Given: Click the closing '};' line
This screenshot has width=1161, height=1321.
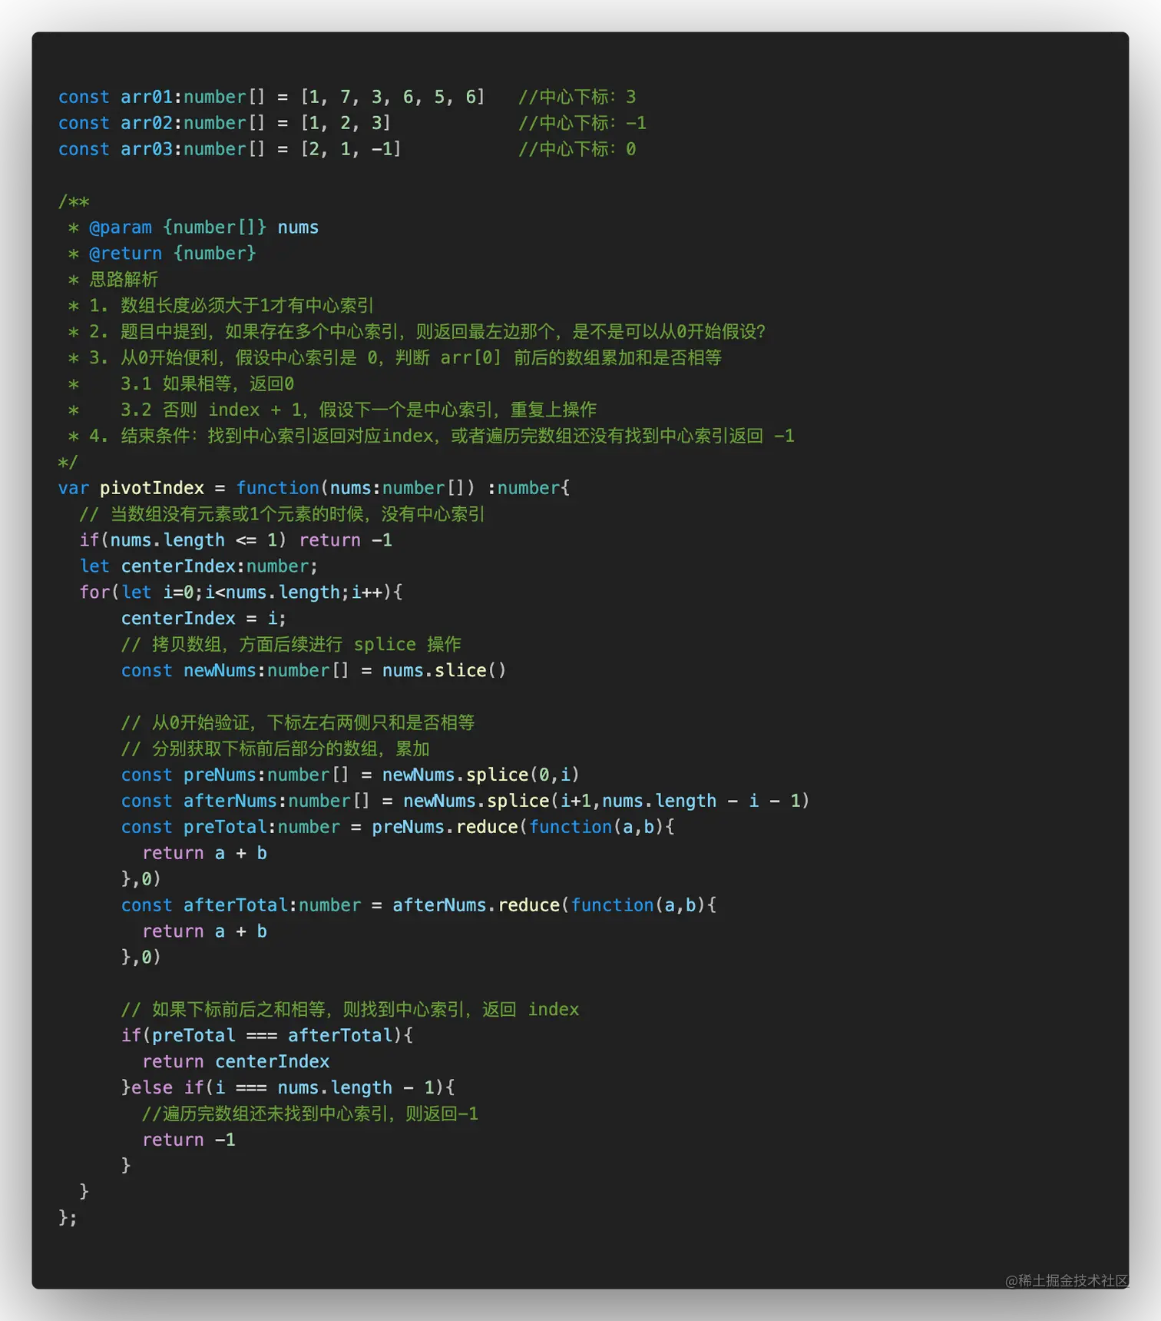Looking at the screenshot, I should [x=68, y=1218].
